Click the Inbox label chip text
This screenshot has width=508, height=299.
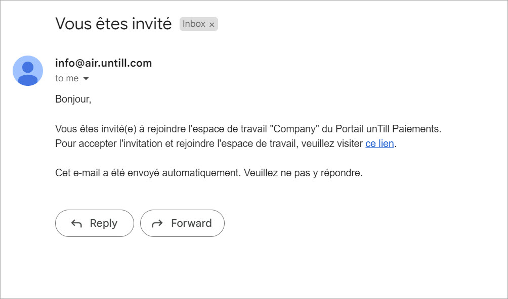tap(194, 24)
